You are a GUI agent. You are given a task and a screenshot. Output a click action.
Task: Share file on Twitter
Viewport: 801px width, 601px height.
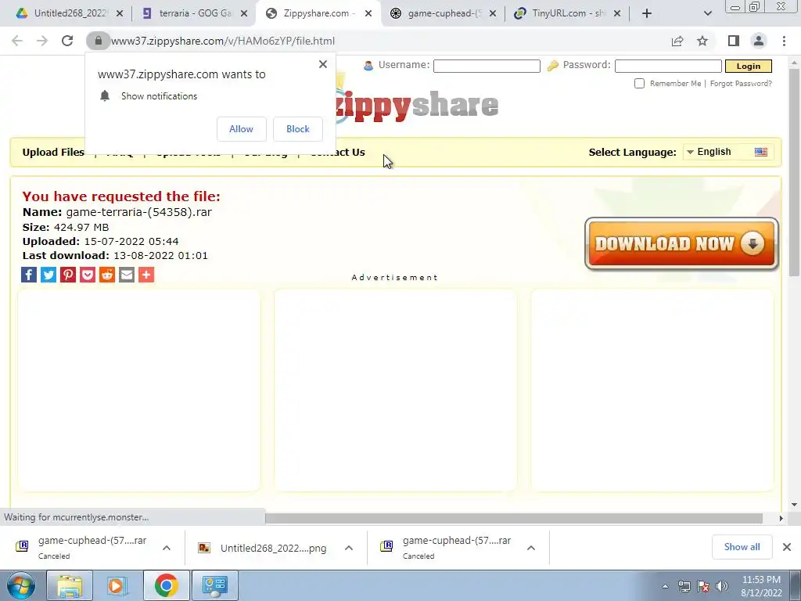click(x=48, y=275)
